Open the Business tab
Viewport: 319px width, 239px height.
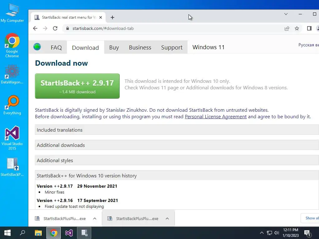coord(140,47)
